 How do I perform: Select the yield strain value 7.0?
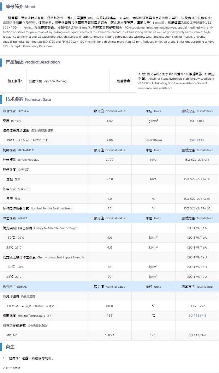pyautogui.click(x=109, y=199)
